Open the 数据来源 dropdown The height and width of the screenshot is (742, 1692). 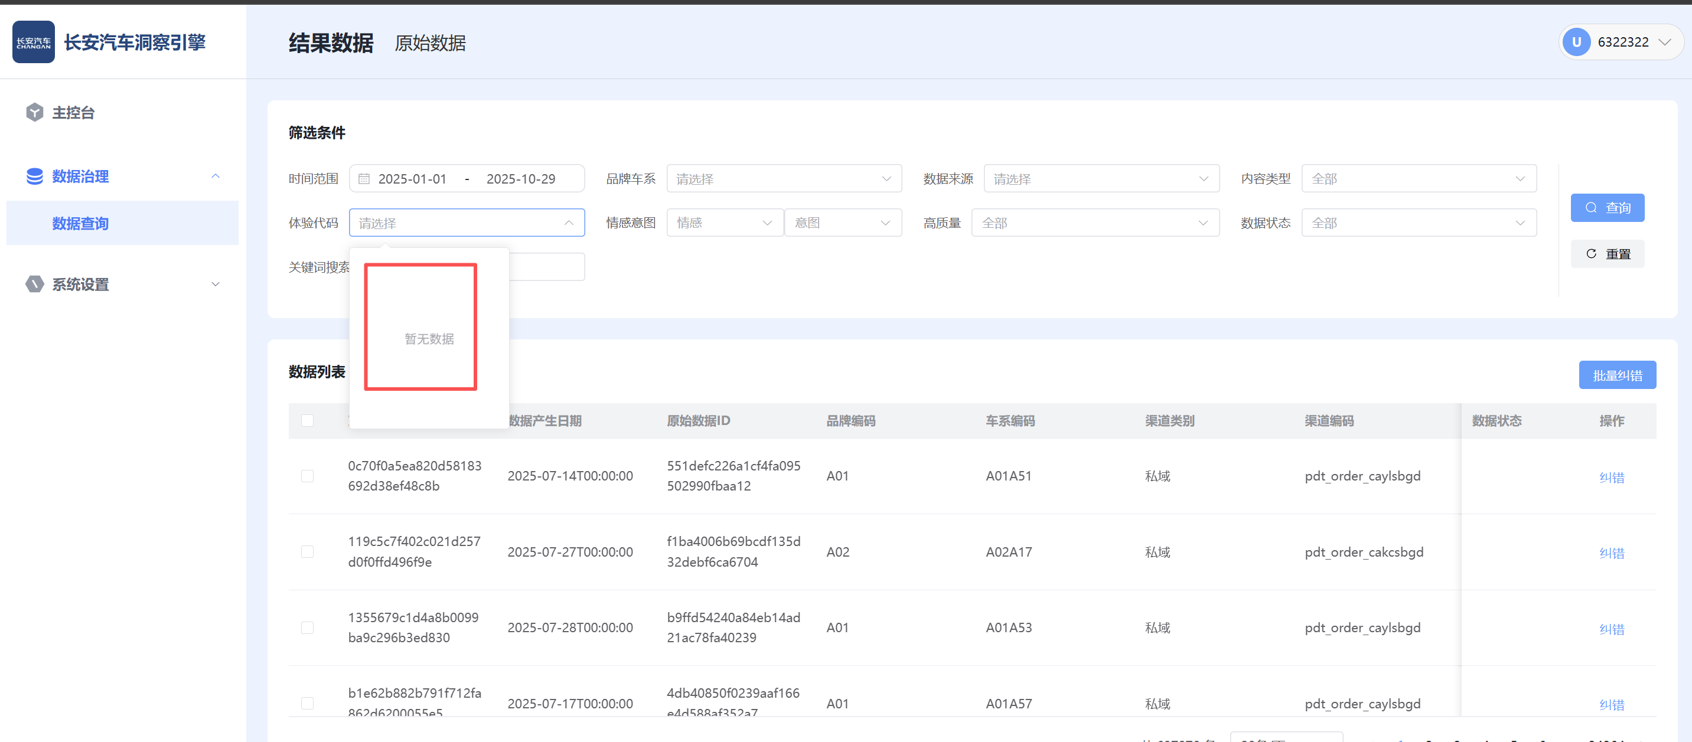click(1101, 179)
